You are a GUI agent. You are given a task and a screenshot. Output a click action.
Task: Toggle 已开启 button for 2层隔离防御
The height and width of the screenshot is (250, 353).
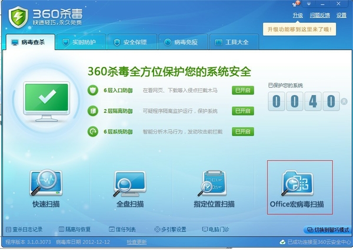243,111
